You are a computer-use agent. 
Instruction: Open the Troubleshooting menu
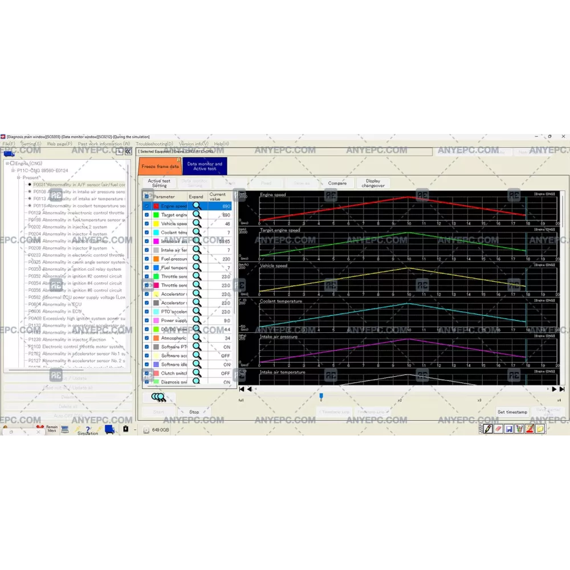154,144
